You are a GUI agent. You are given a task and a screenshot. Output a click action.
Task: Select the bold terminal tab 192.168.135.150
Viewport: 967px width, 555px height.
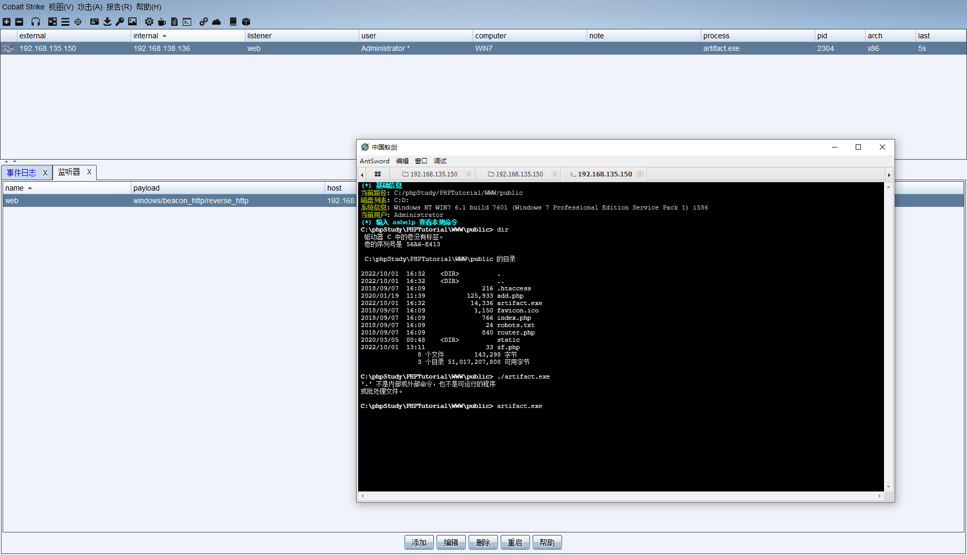tap(605, 174)
